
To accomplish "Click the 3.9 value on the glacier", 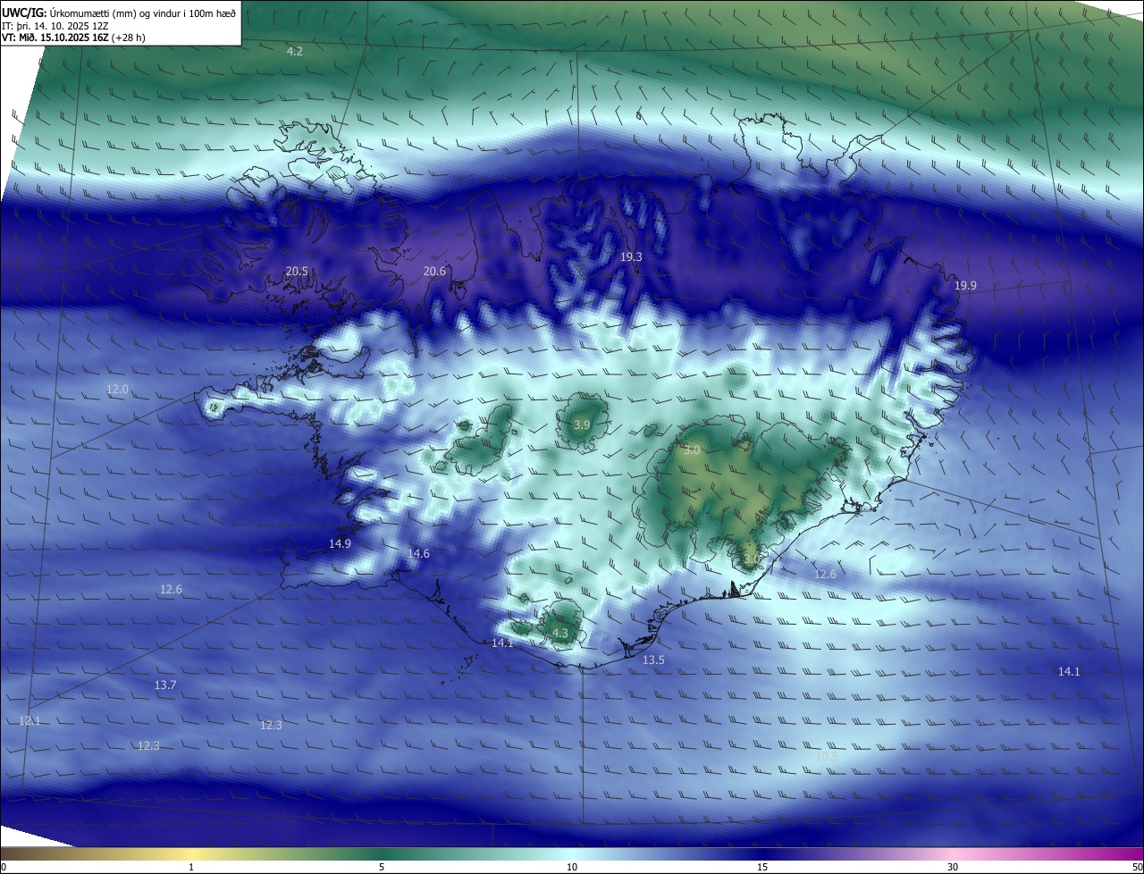I will point(582,425).
